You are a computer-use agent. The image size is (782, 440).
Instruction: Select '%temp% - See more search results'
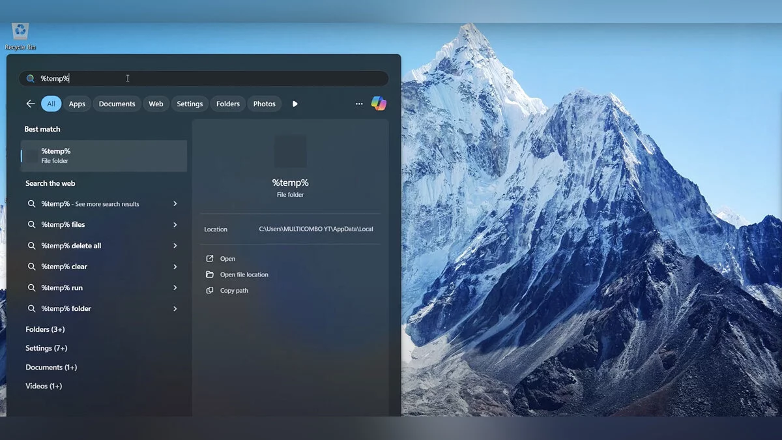(x=104, y=204)
